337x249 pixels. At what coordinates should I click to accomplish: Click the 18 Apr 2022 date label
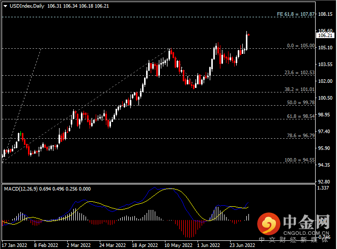coord(145,245)
